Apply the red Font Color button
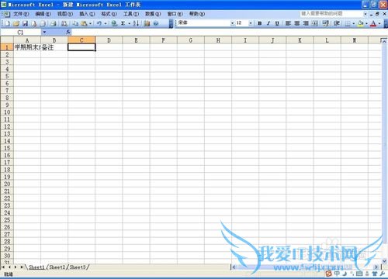Screen dimensions: 388x279 (x=373, y=23)
